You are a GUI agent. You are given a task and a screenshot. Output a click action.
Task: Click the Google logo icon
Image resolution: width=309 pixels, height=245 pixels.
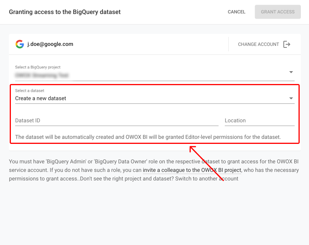[x=20, y=44]
